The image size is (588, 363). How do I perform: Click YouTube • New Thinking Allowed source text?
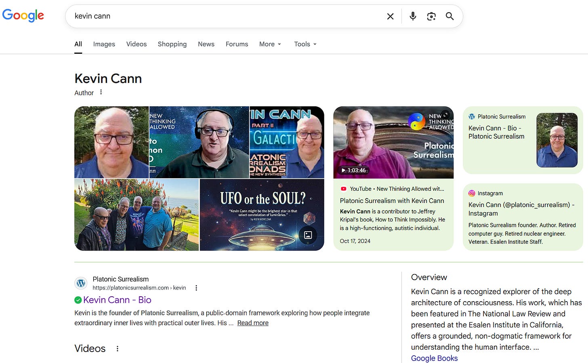pos(397,189)
